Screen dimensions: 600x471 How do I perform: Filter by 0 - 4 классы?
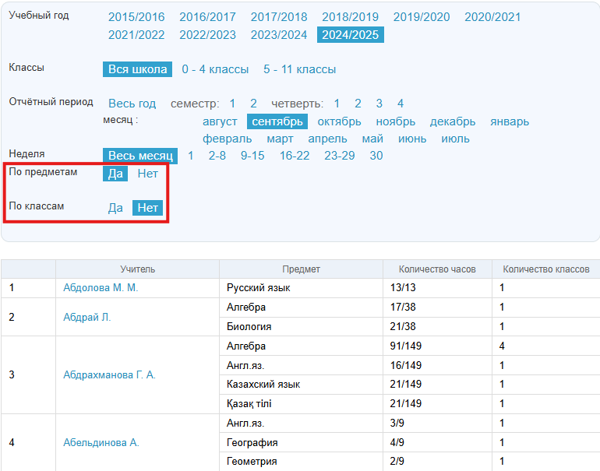[215, 69]
